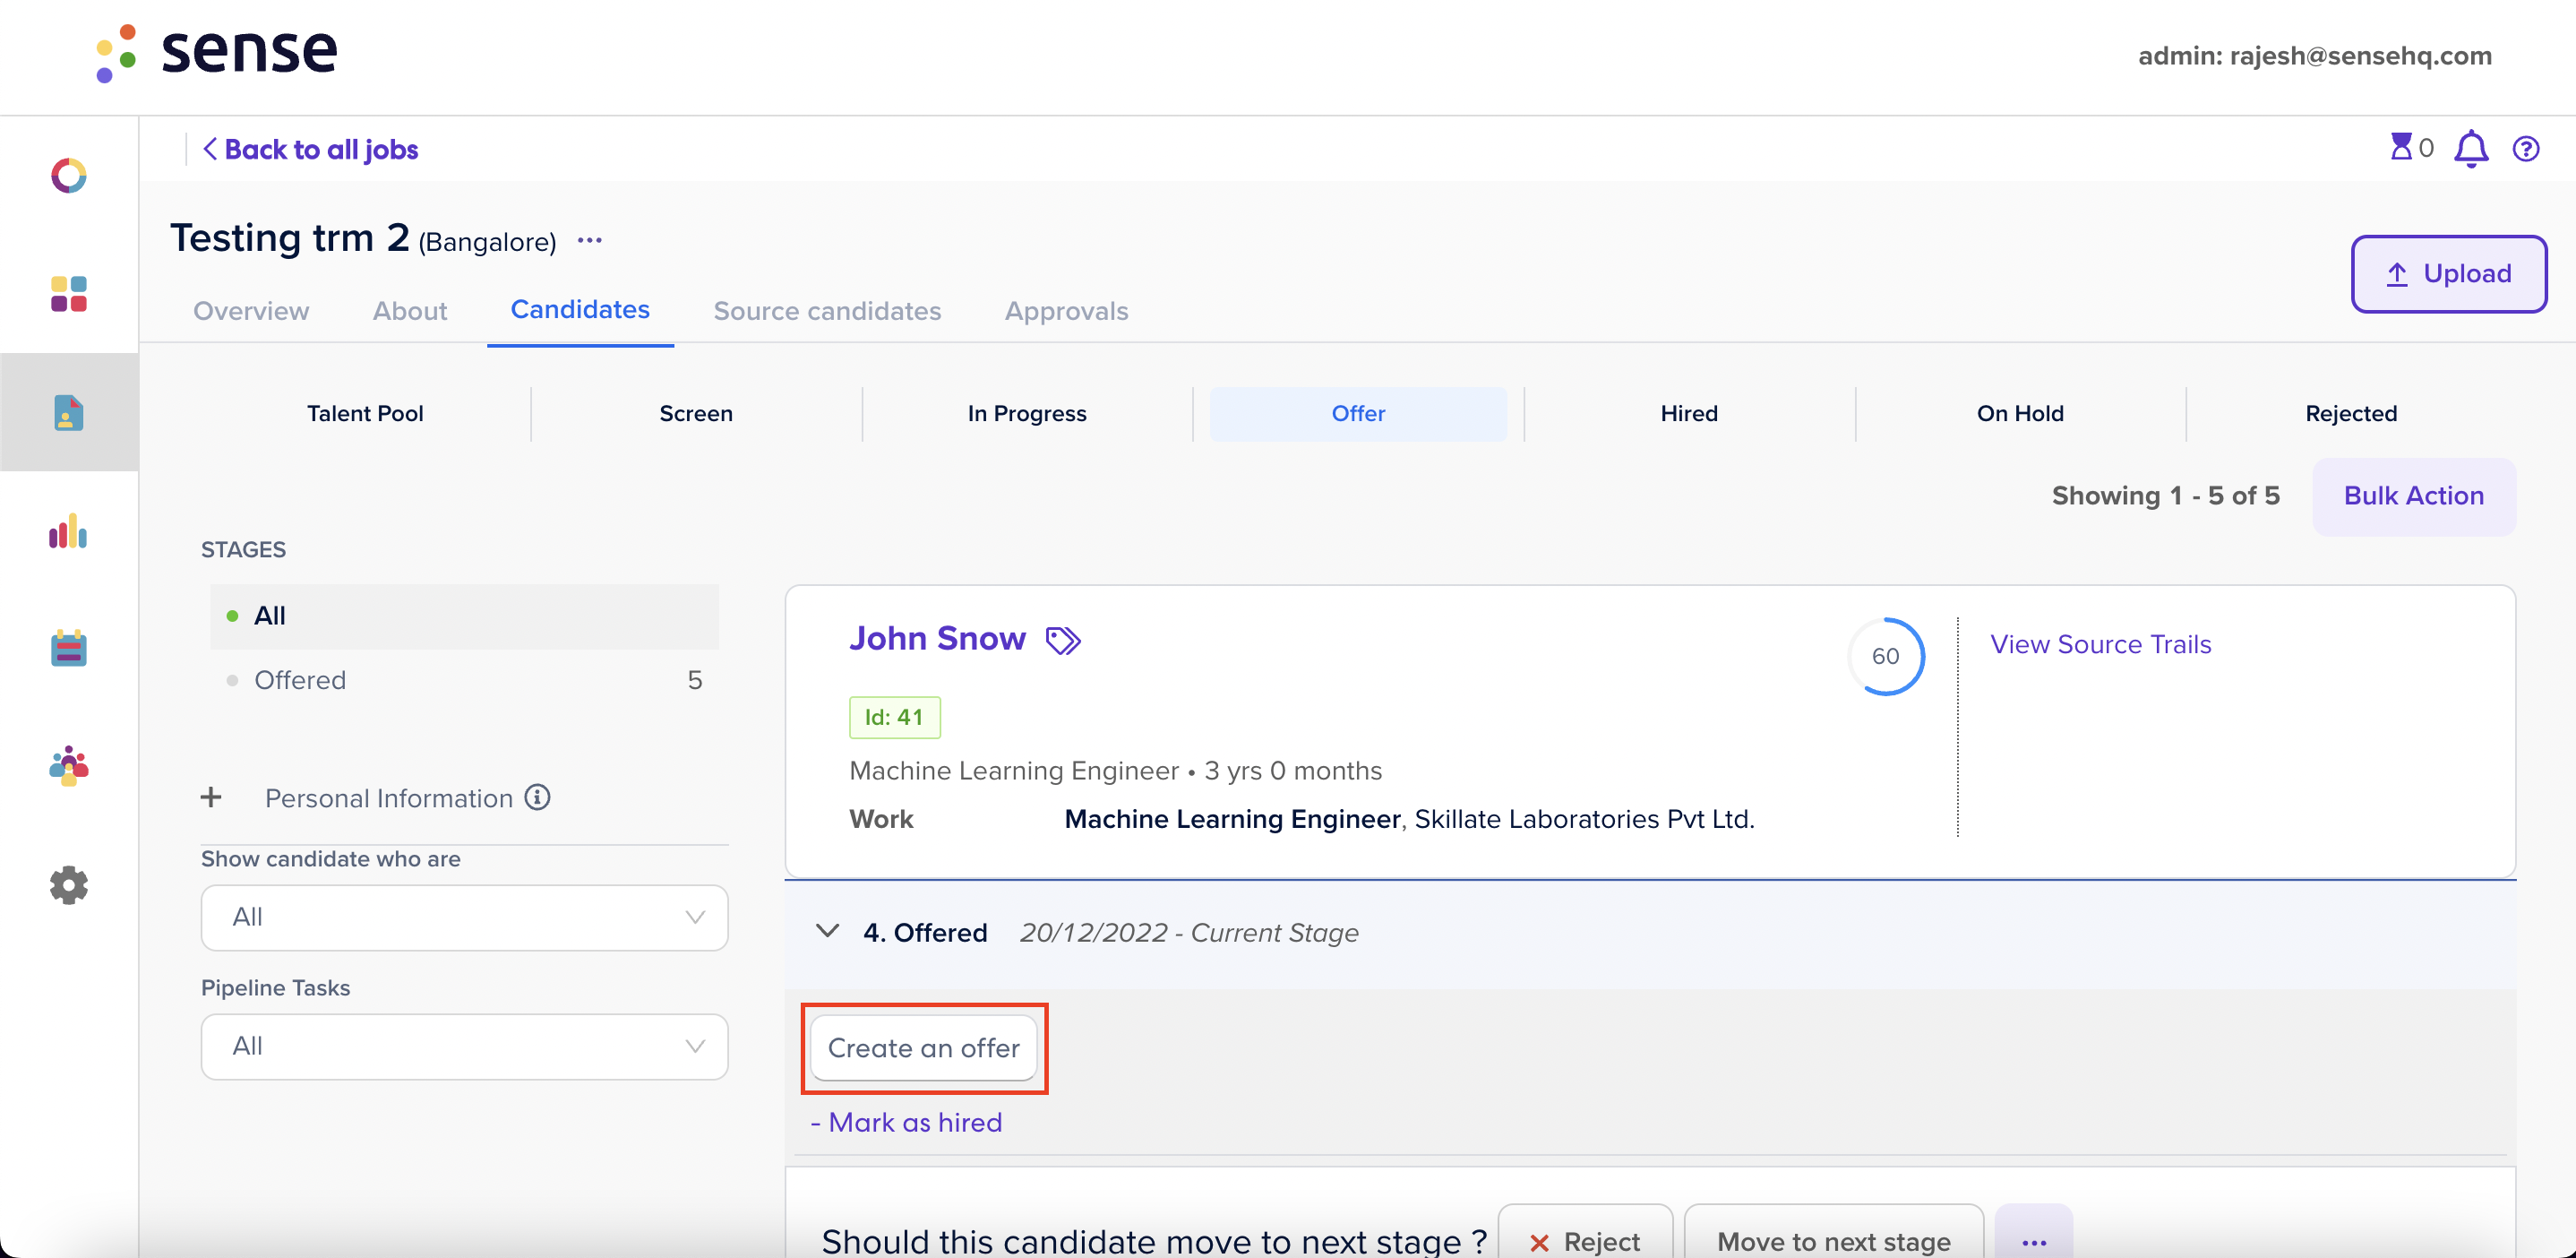Open the settings gear icon
The height and width of the screenshot is (1258, 2576).
pyautogui.click(x=69, y=885)
